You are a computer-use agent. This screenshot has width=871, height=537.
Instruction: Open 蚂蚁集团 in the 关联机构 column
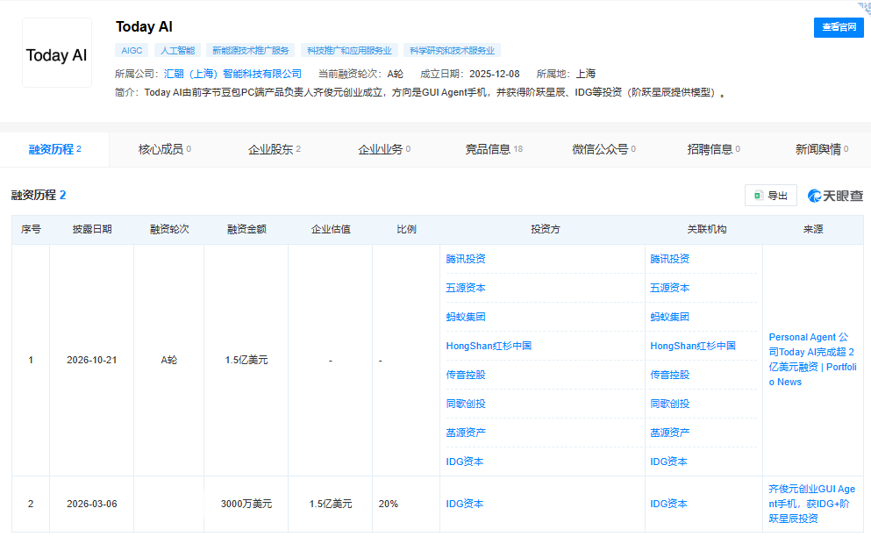[670, 317]
